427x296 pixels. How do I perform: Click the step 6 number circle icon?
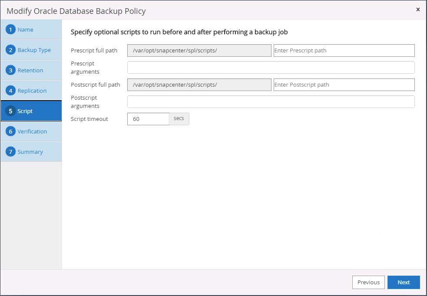[x=10, y=132]
